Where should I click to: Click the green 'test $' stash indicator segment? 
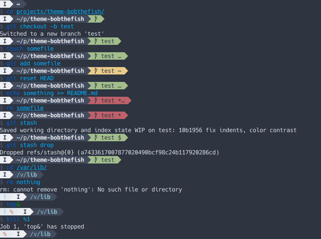107,138
